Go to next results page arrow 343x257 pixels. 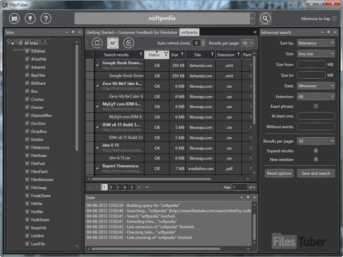point(139,187)
